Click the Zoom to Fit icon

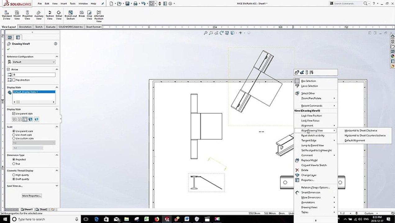pos(206,33)
